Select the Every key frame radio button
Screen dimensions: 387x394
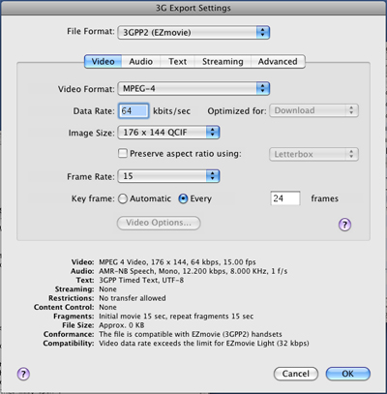183,198
